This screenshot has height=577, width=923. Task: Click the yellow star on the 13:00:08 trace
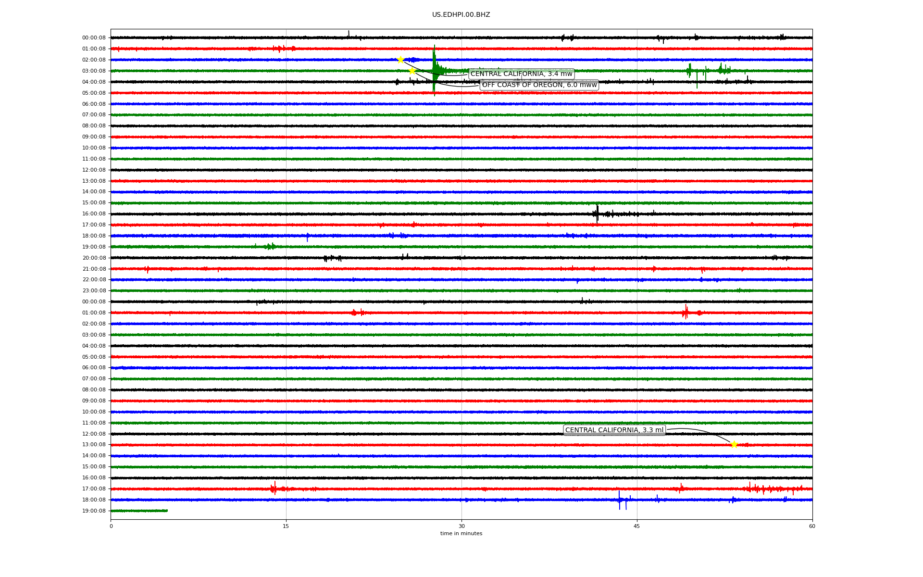734,445
